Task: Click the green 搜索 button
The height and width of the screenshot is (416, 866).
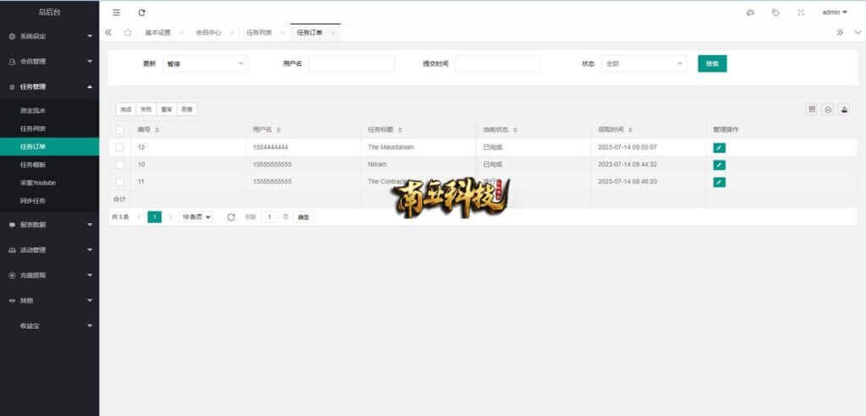Action: point(711,63)
